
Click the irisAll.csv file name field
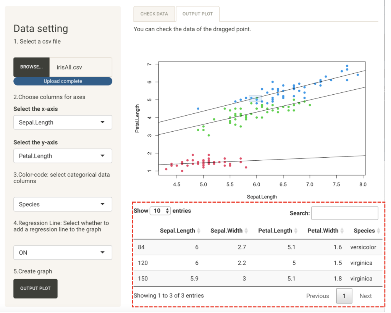[81, 67]
